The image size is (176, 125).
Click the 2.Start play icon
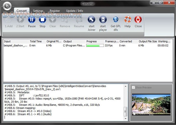click(x=20, y=20)
